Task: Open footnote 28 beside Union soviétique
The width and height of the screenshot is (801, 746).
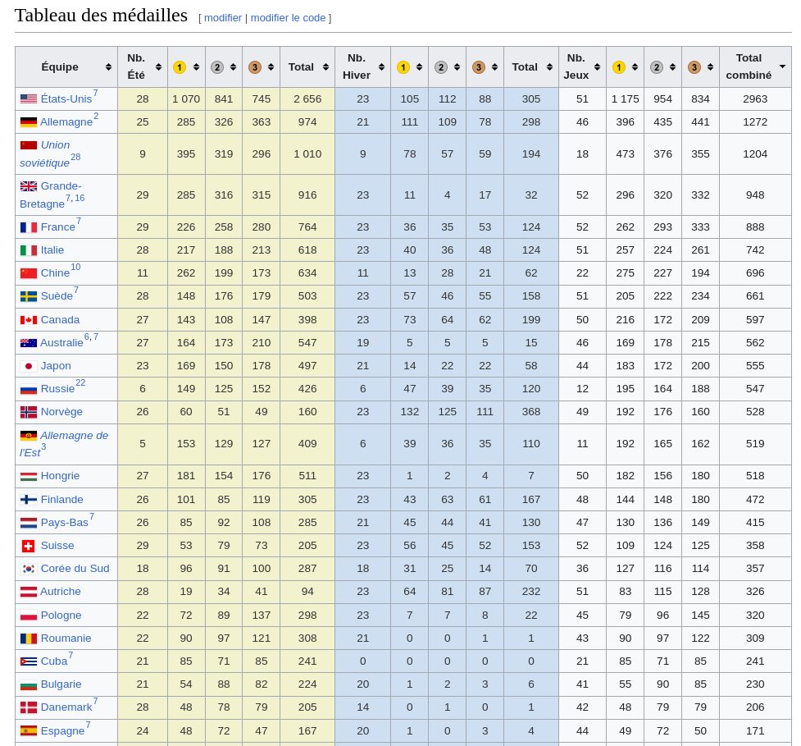Action: [x=75, y=157]
